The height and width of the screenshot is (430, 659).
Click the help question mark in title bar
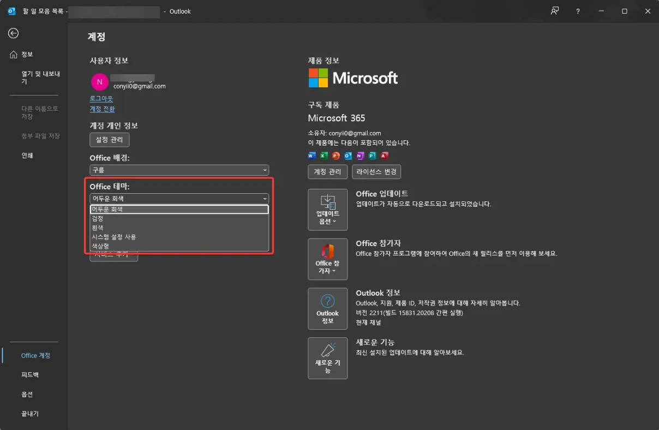coord(578,11)
